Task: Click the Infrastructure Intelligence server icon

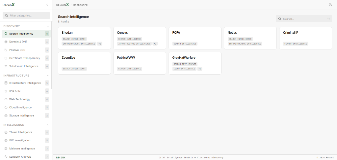Action: (x=6, y=83)
